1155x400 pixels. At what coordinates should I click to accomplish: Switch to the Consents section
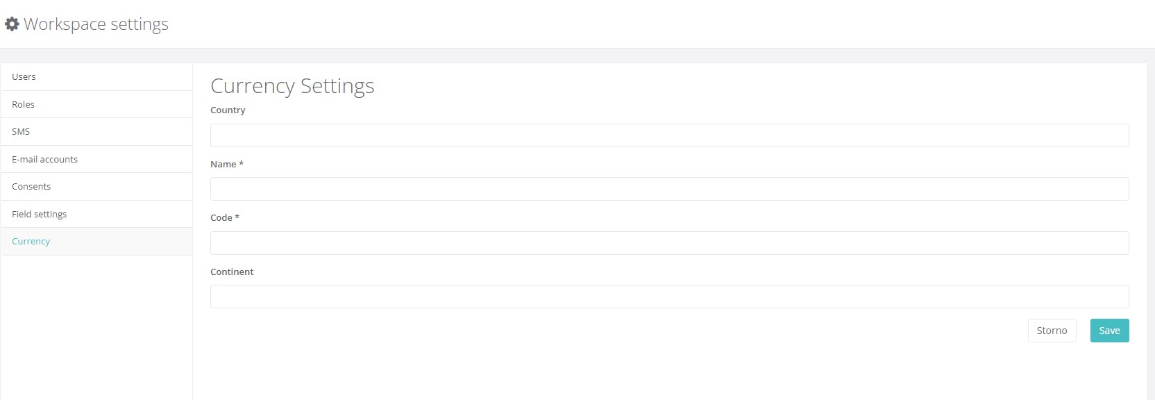[96, 187]
